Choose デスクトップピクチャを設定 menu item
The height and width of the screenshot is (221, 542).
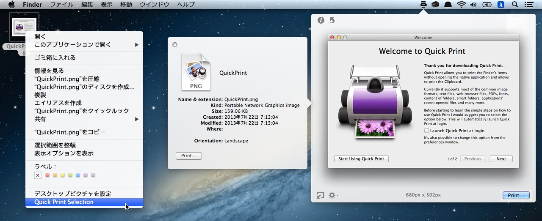84,194
